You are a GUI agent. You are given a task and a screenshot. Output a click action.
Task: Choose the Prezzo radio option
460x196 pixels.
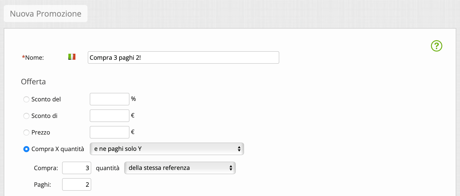(26, 133)
